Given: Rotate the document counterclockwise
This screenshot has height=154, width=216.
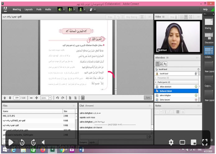Looking at the screenshot, I should click(57, 98).
